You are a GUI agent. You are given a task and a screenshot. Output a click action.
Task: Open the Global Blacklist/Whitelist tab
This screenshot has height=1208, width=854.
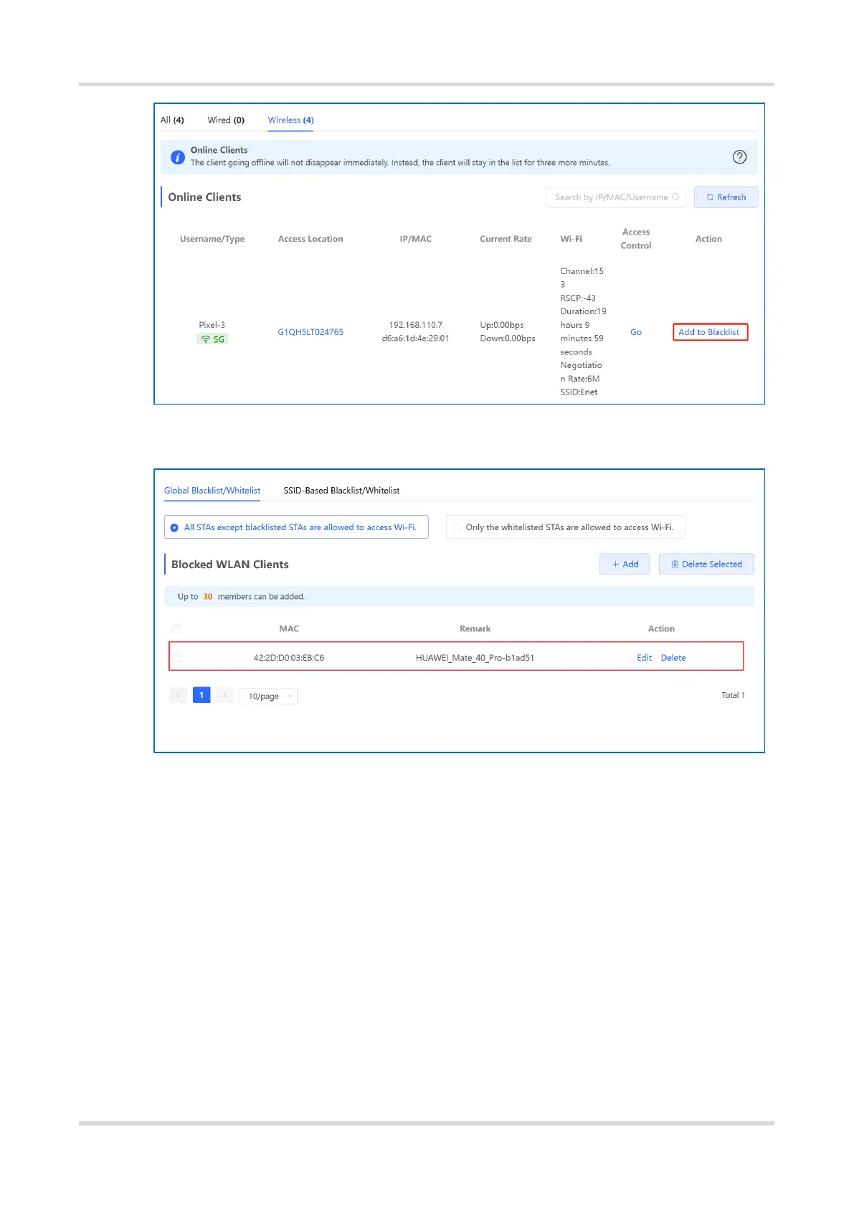point(212,491)
